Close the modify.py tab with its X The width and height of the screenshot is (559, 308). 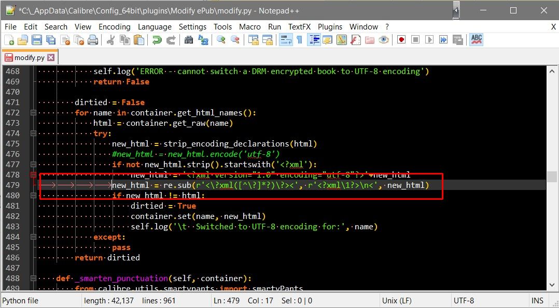click(51, 57)
